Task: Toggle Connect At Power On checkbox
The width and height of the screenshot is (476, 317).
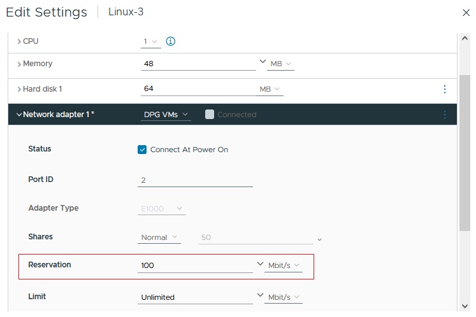Action: coord(142,150)
